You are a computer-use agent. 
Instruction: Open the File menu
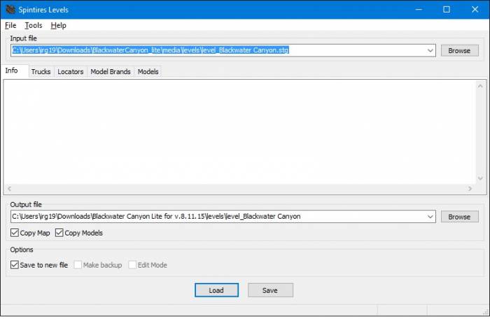coord(10,26)
